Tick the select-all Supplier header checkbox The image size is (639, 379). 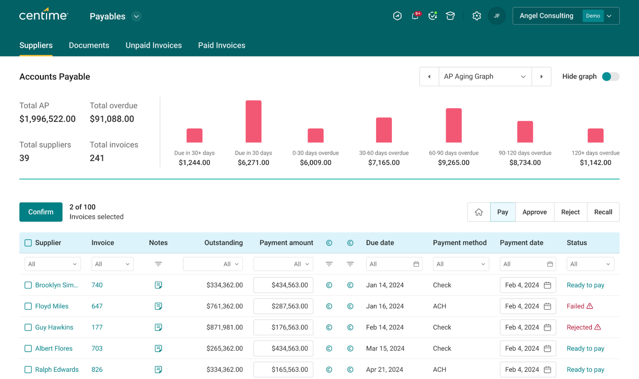[x=28, y=243]
